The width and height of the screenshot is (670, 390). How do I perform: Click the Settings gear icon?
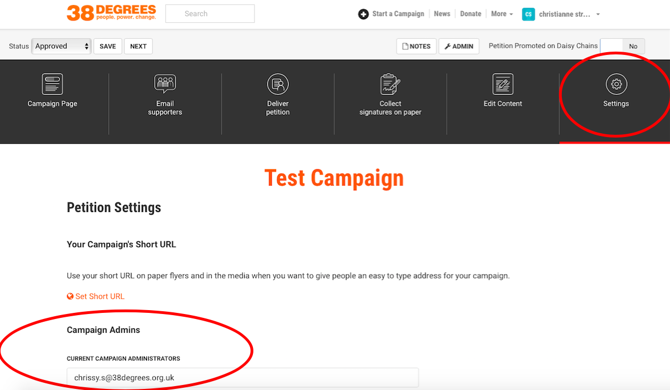tap(616, 84)
